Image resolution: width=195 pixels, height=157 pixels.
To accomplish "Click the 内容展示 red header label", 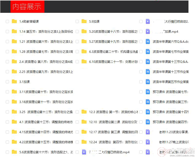I will point(27,7).
